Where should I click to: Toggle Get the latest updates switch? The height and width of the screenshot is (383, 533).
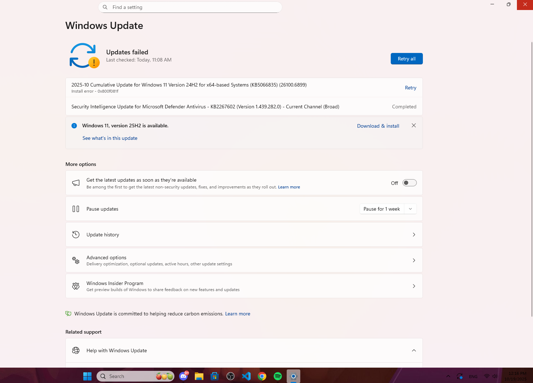pos(409,183)
